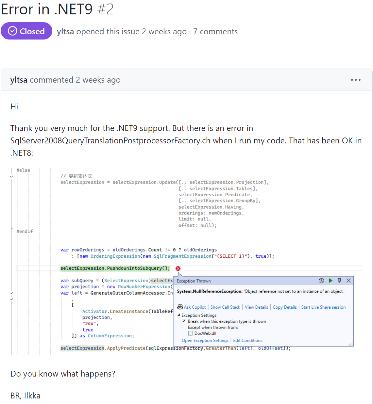The image size is (373, 404).
Task: Click the exception history icon in Exception Thrown titlebar
Action: coord(321,281)
